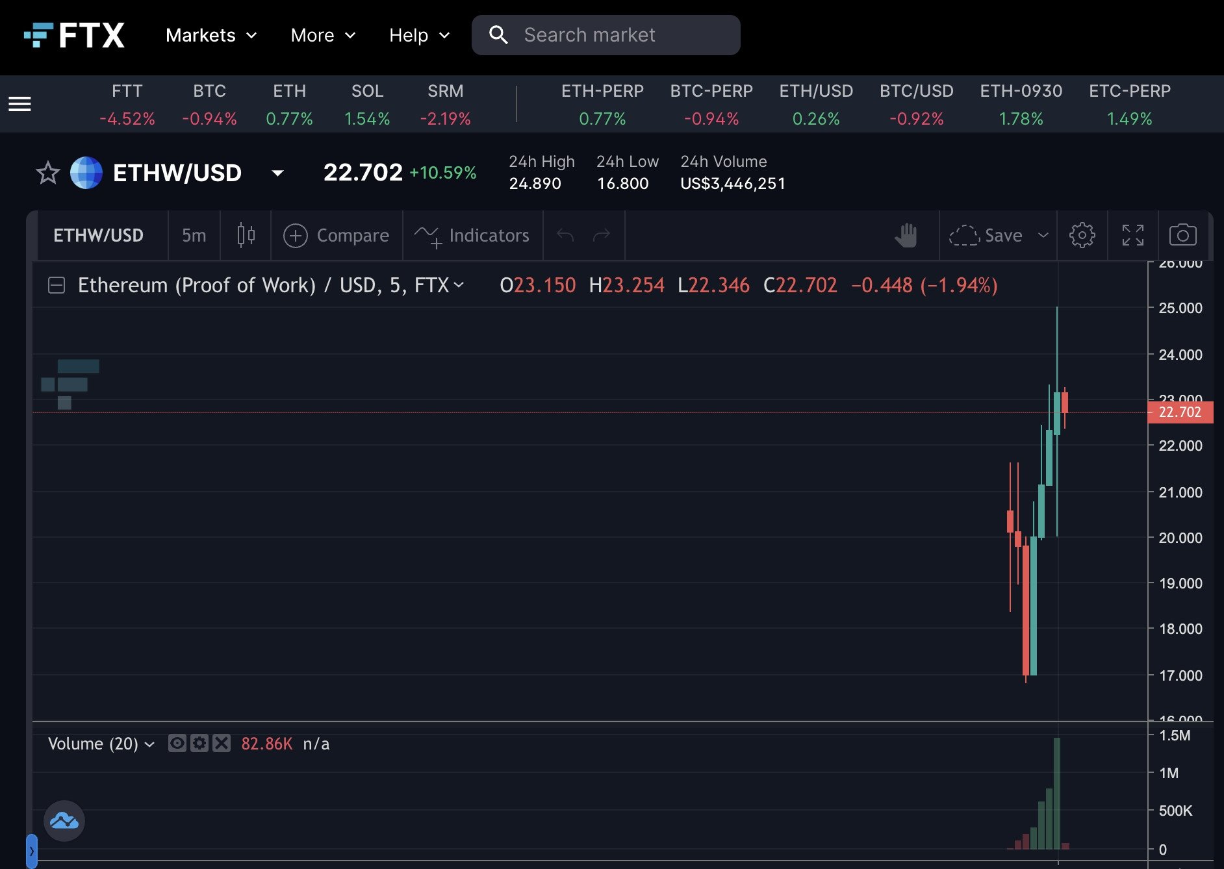Click the chart settings gear icon
The height and width of the screenshot is (869, 1224).
click(x=1082, y=235)
